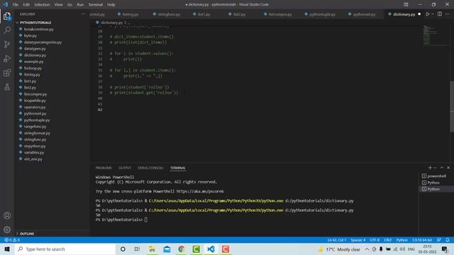Open loopwhile.py in Explorer
Viewport: 454px width, 255px height.
[35, 101]
